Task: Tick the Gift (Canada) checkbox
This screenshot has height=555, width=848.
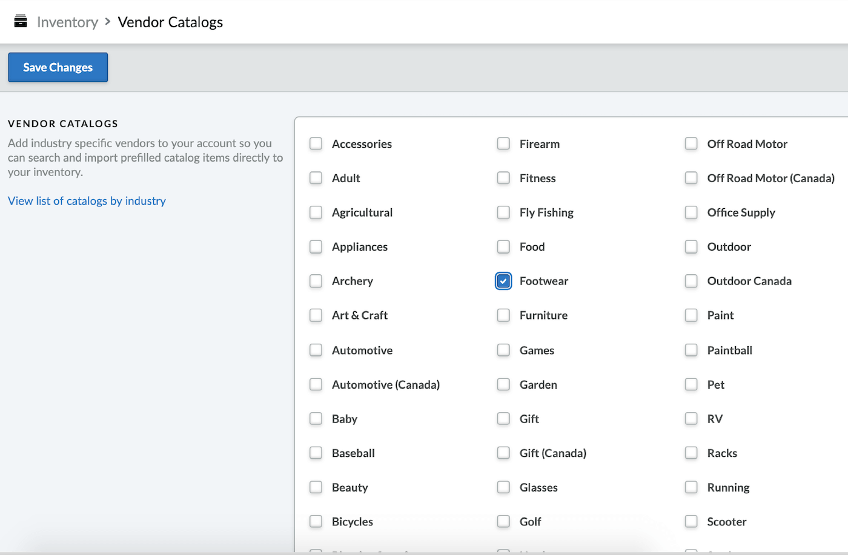Action: tap(503, 453)
